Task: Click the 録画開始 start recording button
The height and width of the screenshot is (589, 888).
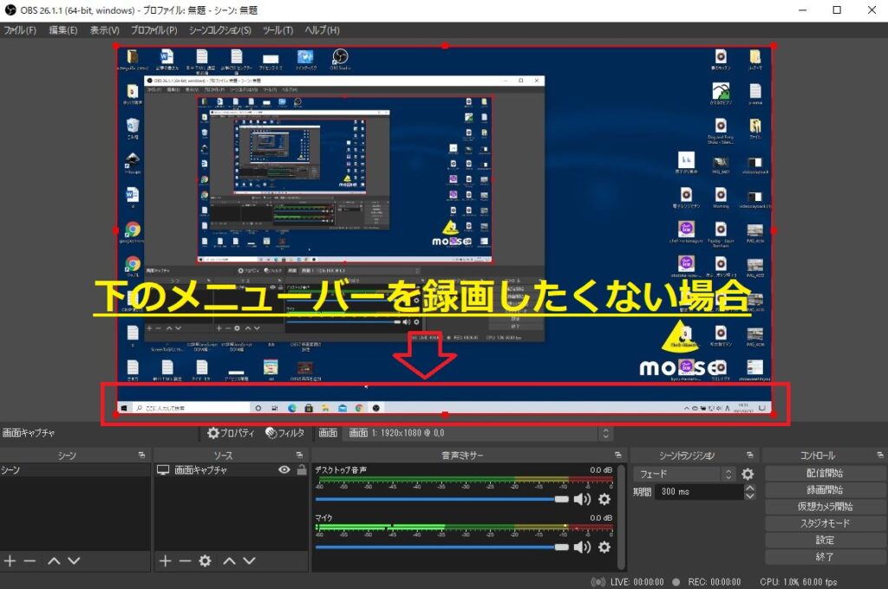Action: [x=825, y=490]
